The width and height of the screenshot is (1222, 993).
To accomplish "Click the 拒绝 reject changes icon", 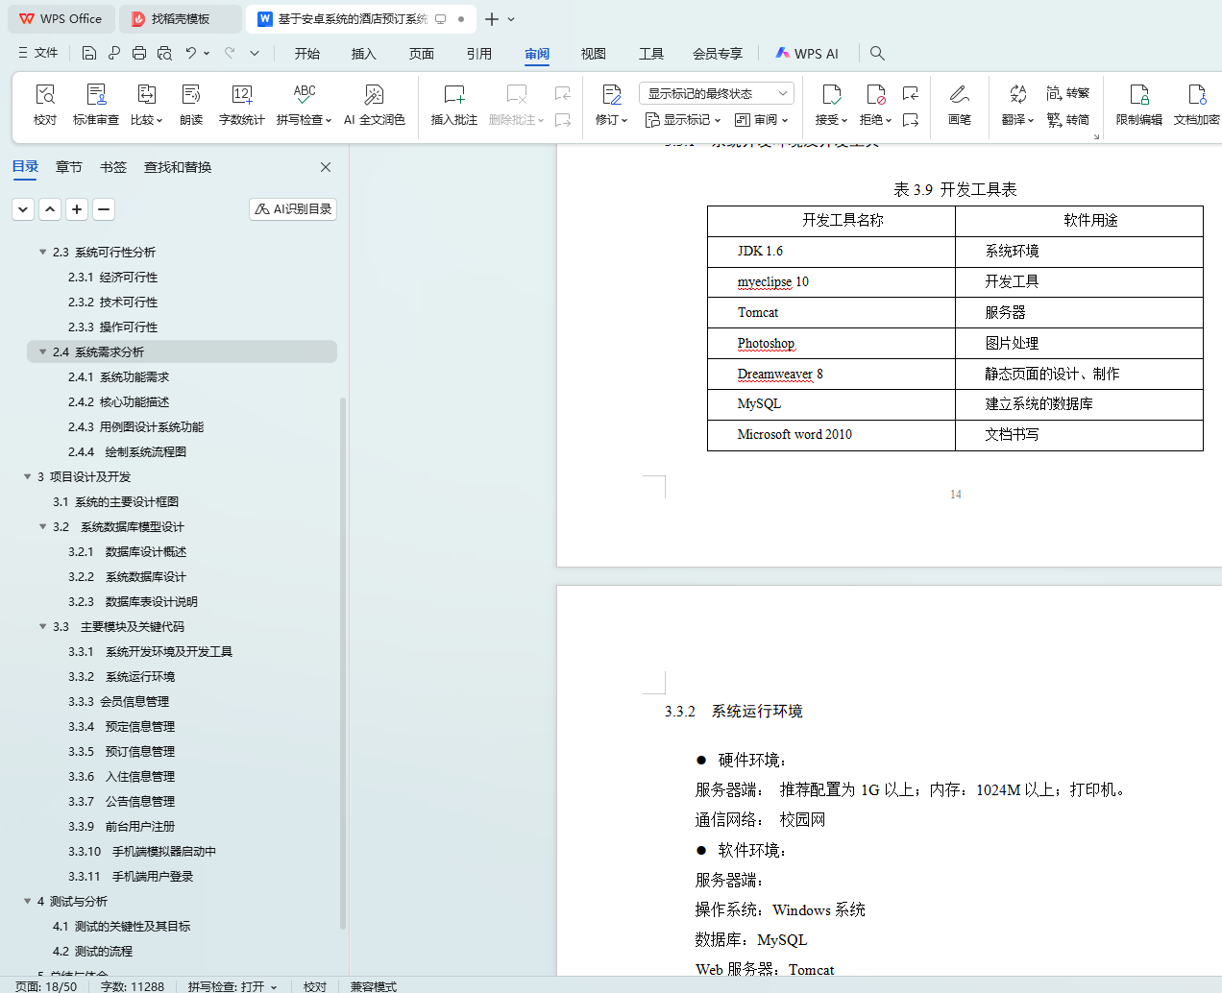I will click(x=875, y=94).
